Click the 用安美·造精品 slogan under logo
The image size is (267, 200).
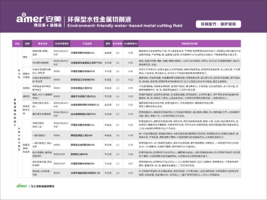point(48,25)
